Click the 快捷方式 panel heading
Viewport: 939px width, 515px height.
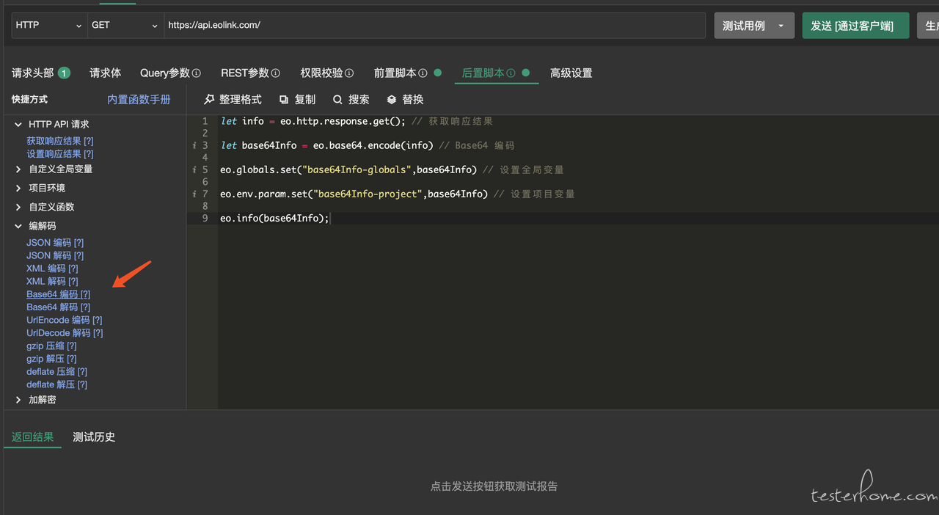pyautogui.click(x=29, y=99)
